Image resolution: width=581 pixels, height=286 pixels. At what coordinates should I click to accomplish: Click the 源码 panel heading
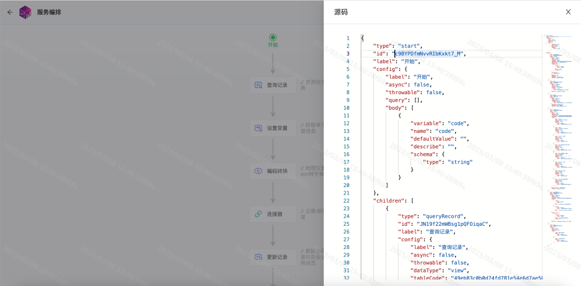(x=341, y=12)
